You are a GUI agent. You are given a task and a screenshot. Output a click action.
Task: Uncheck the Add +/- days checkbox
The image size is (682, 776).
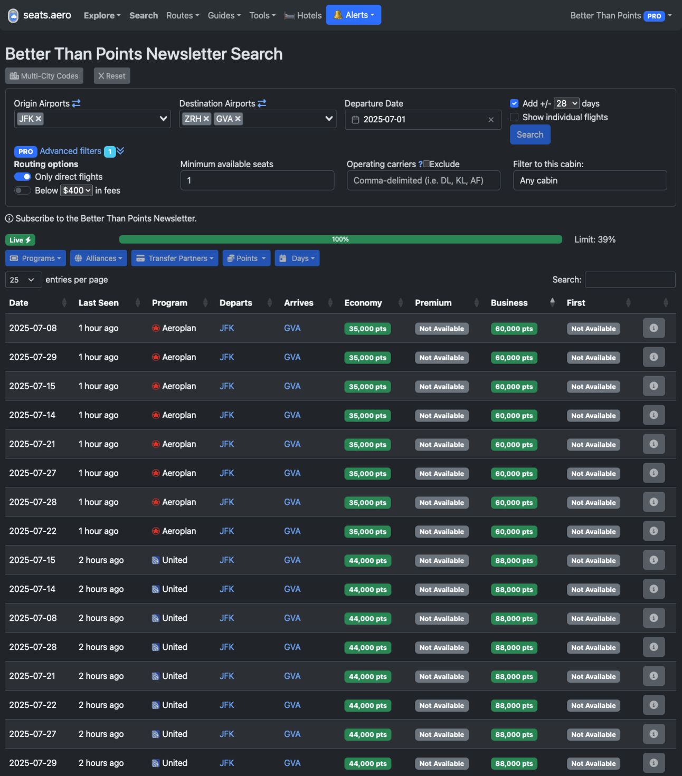click(514, 103)
